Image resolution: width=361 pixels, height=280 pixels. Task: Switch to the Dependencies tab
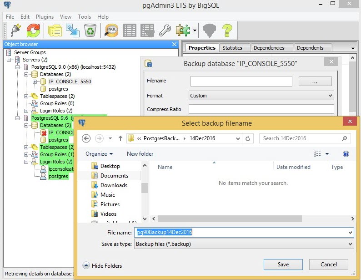point(269,48)
